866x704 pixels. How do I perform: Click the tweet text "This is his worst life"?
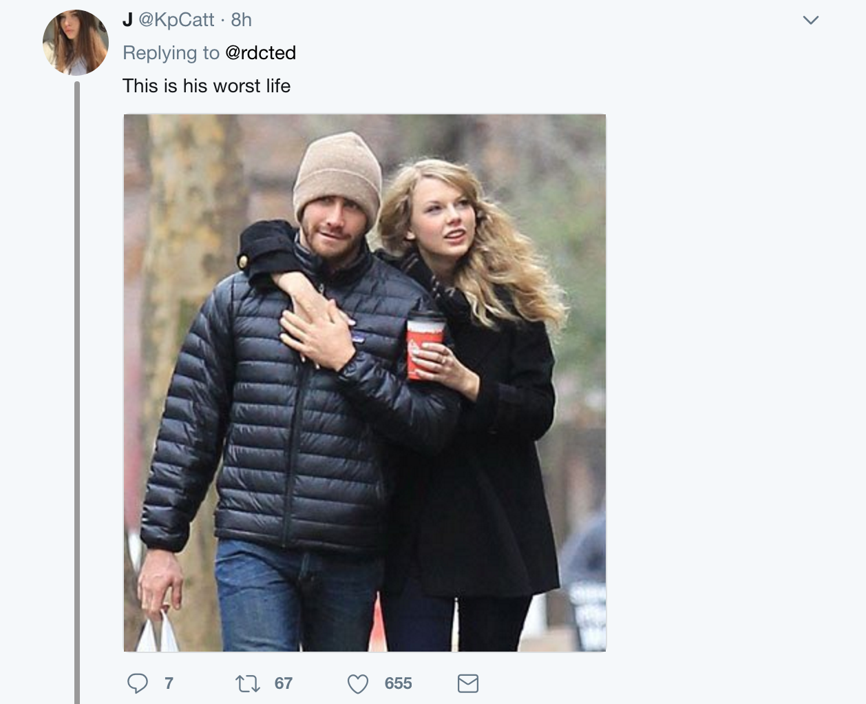[x=207, y=86]
